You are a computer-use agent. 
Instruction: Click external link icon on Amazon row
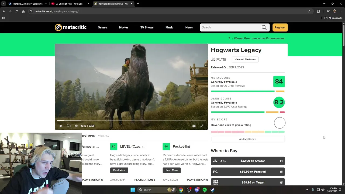281,161
